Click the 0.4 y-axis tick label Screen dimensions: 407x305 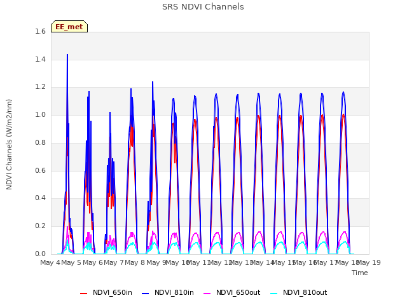pyautogui.click(x=40, y=198)
